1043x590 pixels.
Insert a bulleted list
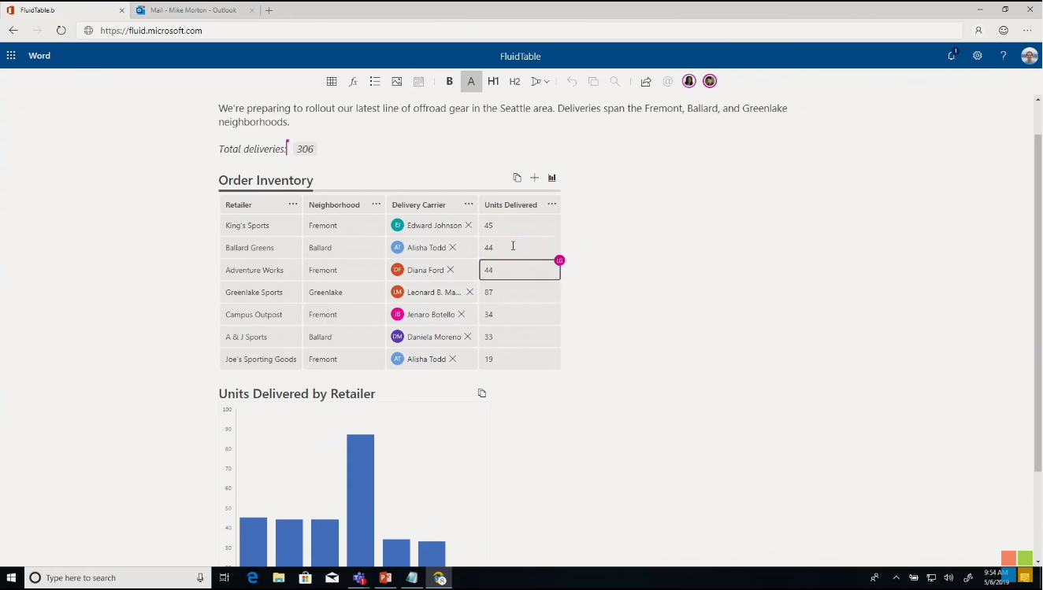pyautogui.click(x=375, y=82)
